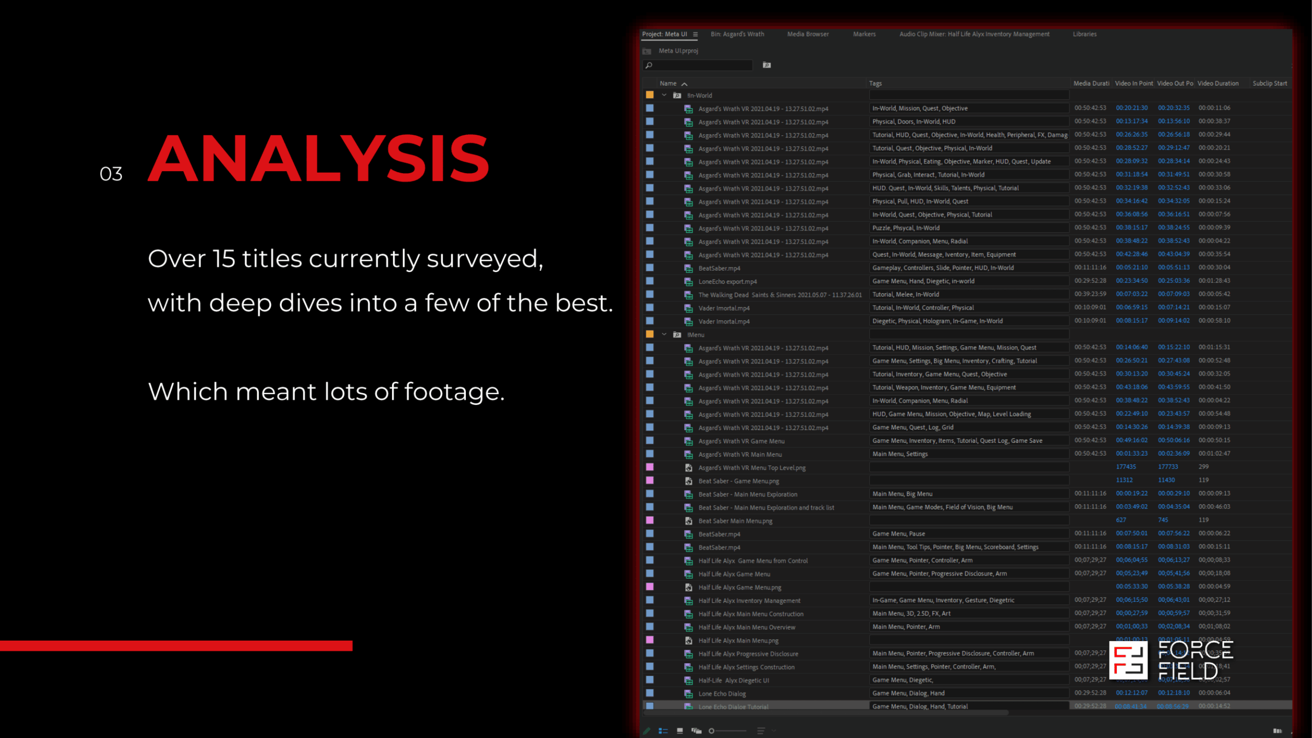Sort by the Video In Point column header
The height and width of the screenshot is (738, 1312).
point(1134,84)
